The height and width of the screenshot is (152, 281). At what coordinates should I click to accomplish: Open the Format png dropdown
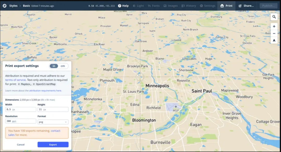pos(53,122)
